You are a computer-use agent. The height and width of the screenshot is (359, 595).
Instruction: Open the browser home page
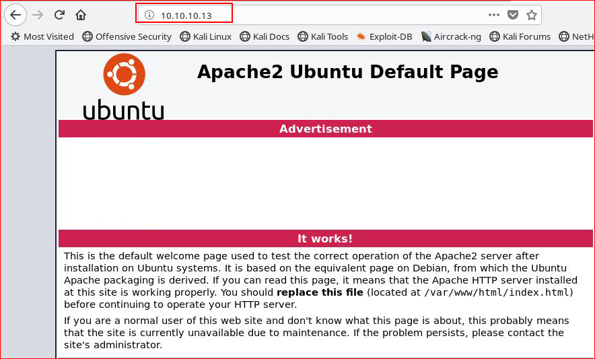coord(81,15)
